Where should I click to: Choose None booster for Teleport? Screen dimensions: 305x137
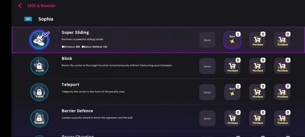click(x=207, y=92)
